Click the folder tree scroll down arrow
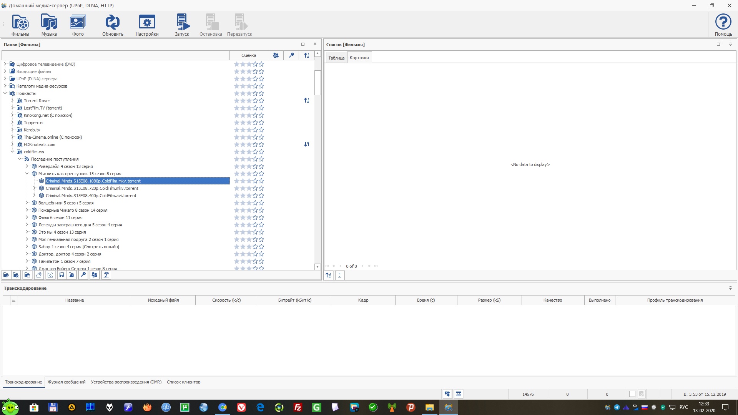The image size is (738, 415). [x=317, y=267]
